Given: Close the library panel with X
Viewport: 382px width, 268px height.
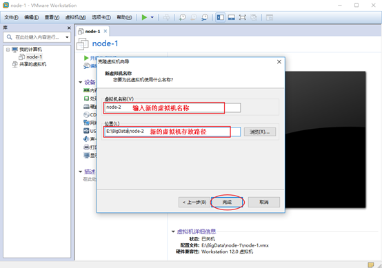Looking at the screenshot, I should (x=69, y=28).
